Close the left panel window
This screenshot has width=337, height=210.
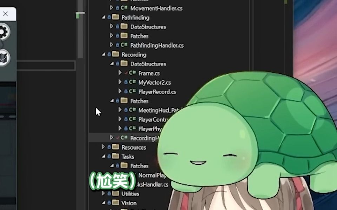[x=5, y=14]
